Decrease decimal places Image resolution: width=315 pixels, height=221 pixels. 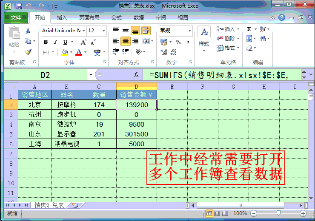click(x=173, y=52)
